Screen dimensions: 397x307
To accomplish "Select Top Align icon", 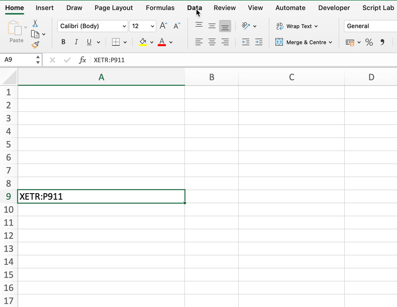I will point(199,26).
